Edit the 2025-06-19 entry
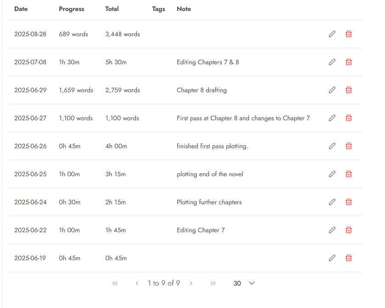 332,258
